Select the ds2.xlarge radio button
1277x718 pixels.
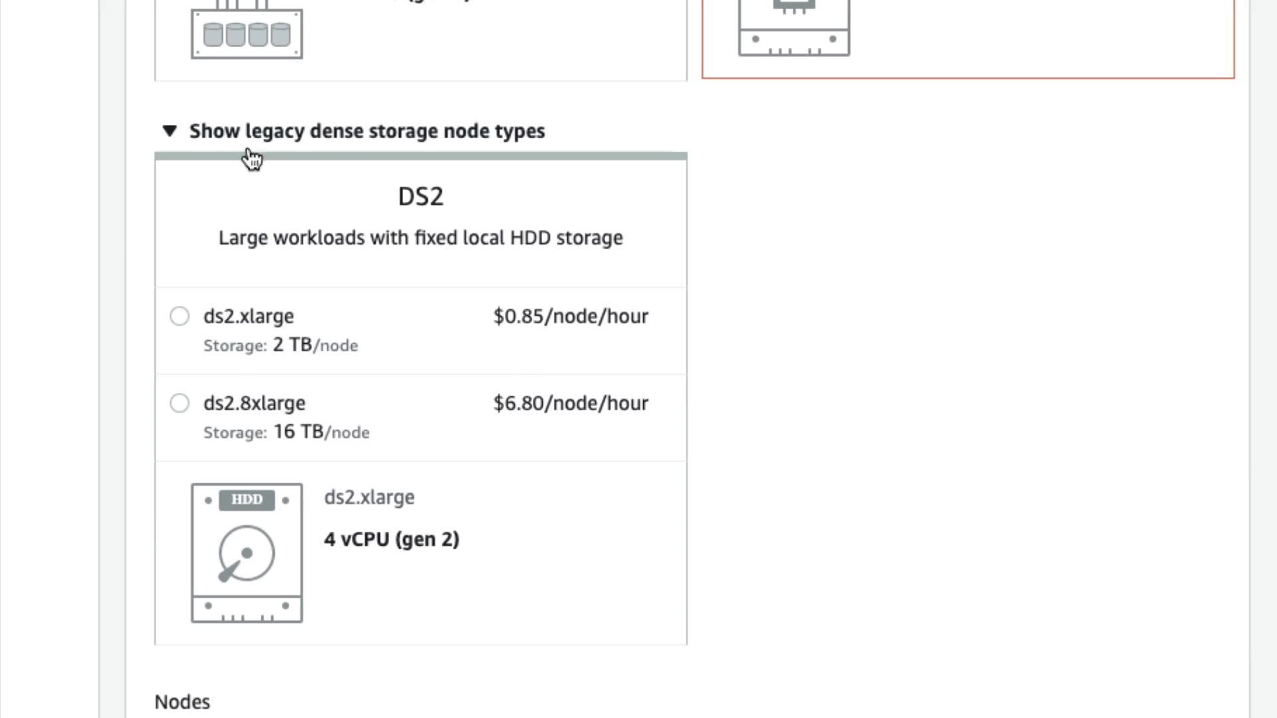pyautogui.click(x=180, y=316)
